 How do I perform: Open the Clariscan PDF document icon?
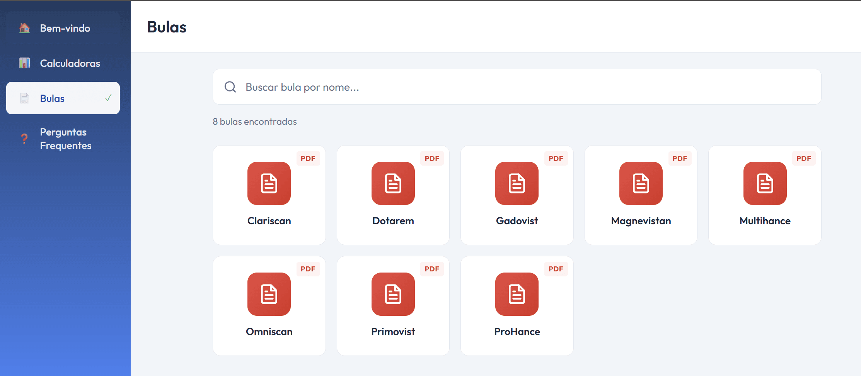[x=269, y=183]
